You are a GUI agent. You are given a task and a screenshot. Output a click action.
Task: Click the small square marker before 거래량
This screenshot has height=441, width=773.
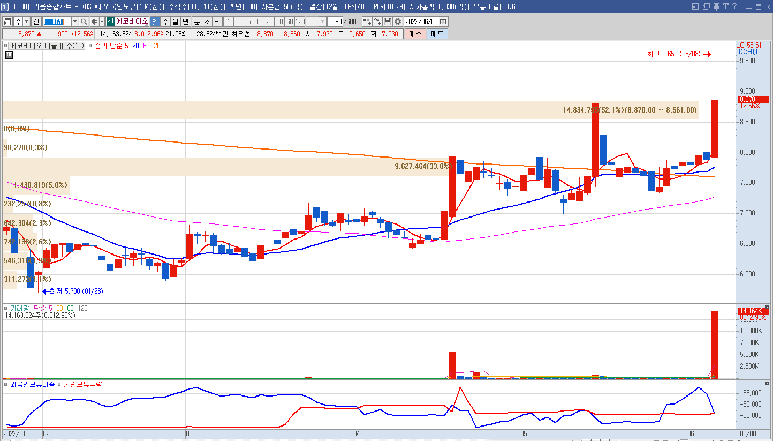tap(6, 308)
